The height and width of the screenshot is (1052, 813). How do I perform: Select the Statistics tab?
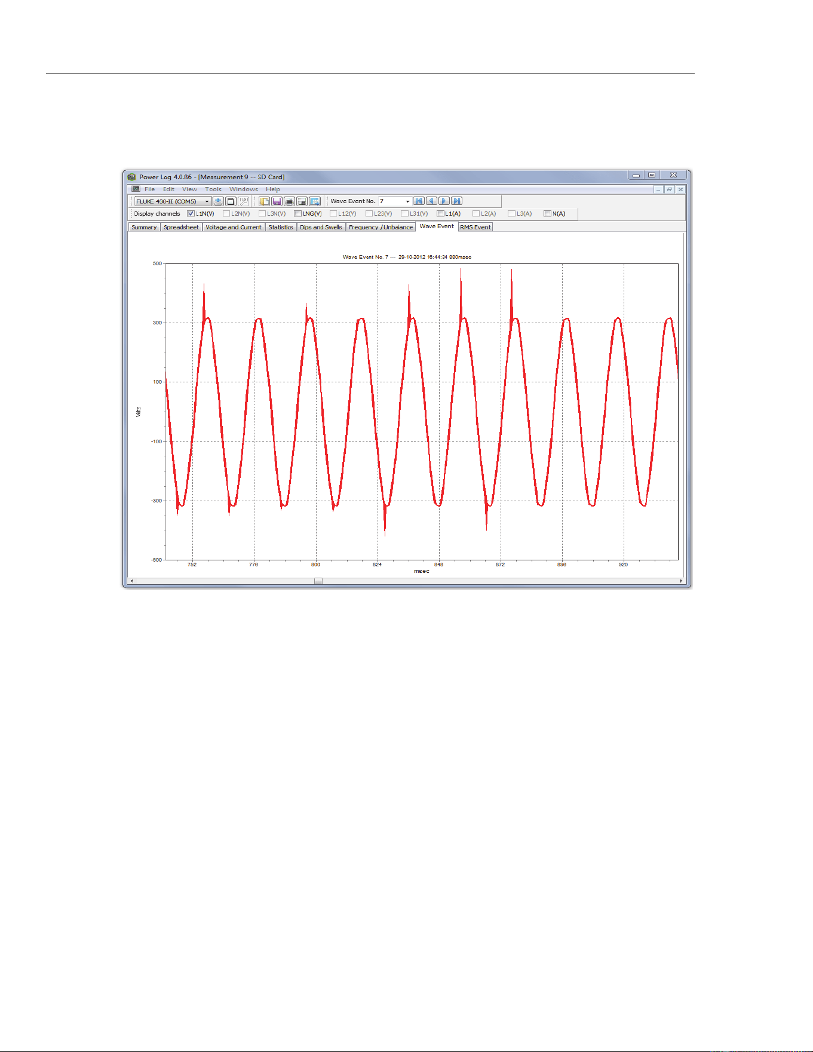click(281, 227)
